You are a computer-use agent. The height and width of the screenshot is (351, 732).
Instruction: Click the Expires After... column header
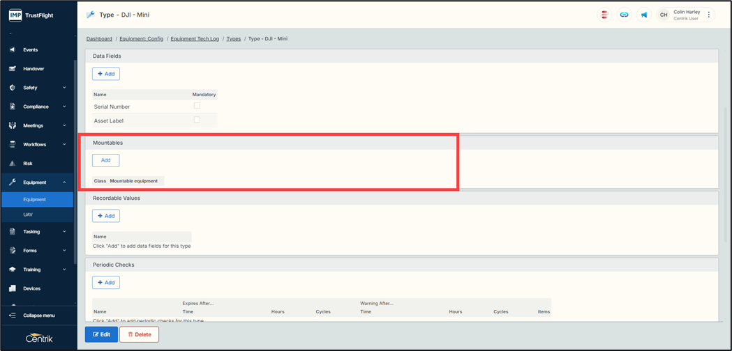tap(198, 304)
